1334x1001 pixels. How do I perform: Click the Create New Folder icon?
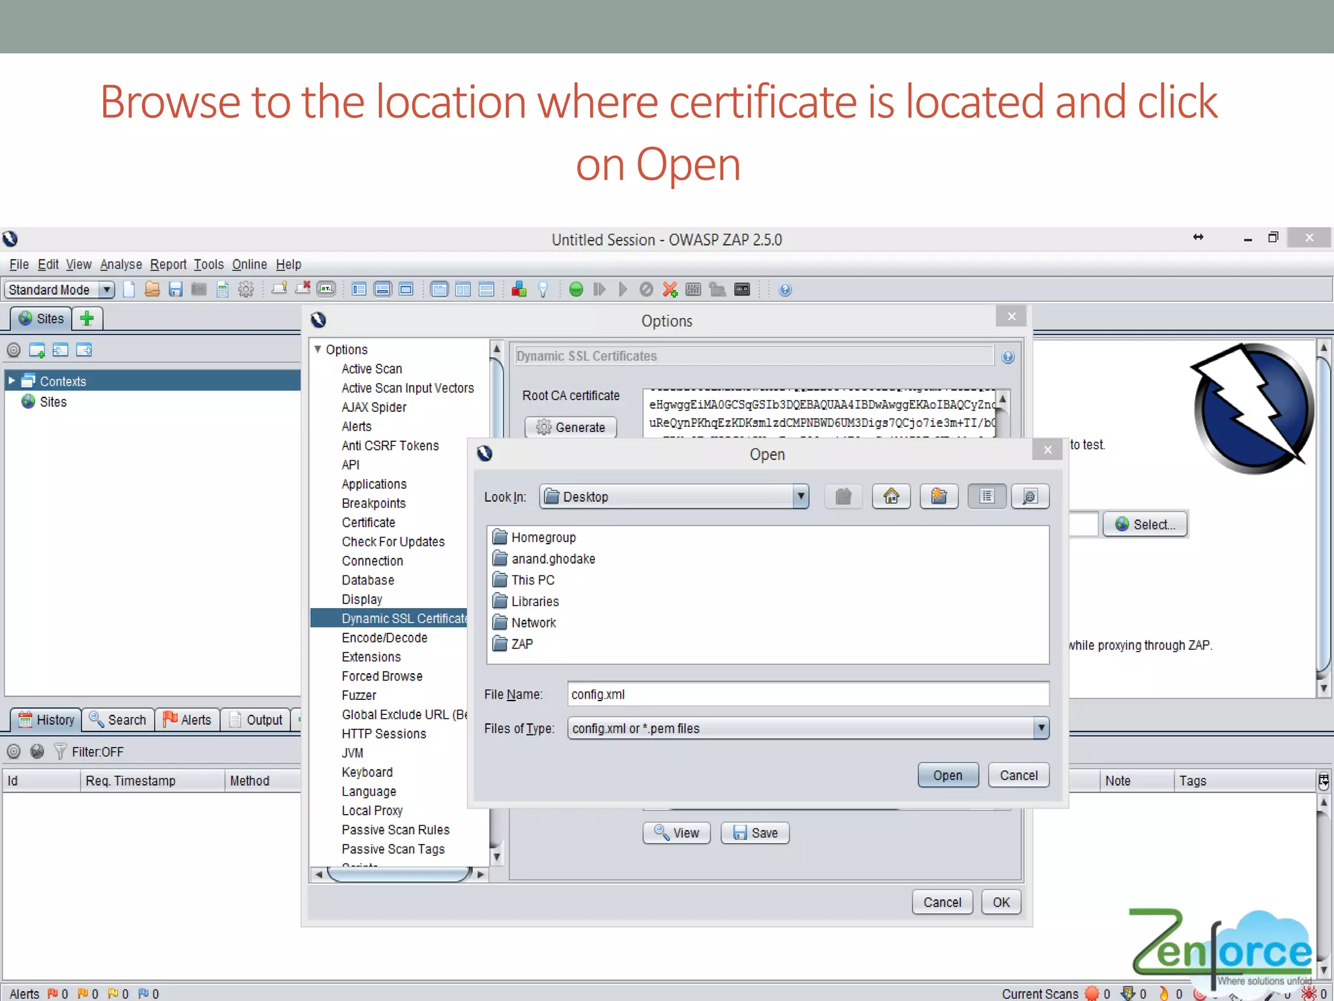click(x=939, y=497)
